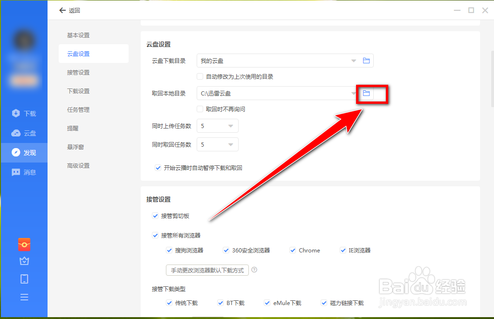
Task: Click the 返回 back button
Action: click(69, 10)
